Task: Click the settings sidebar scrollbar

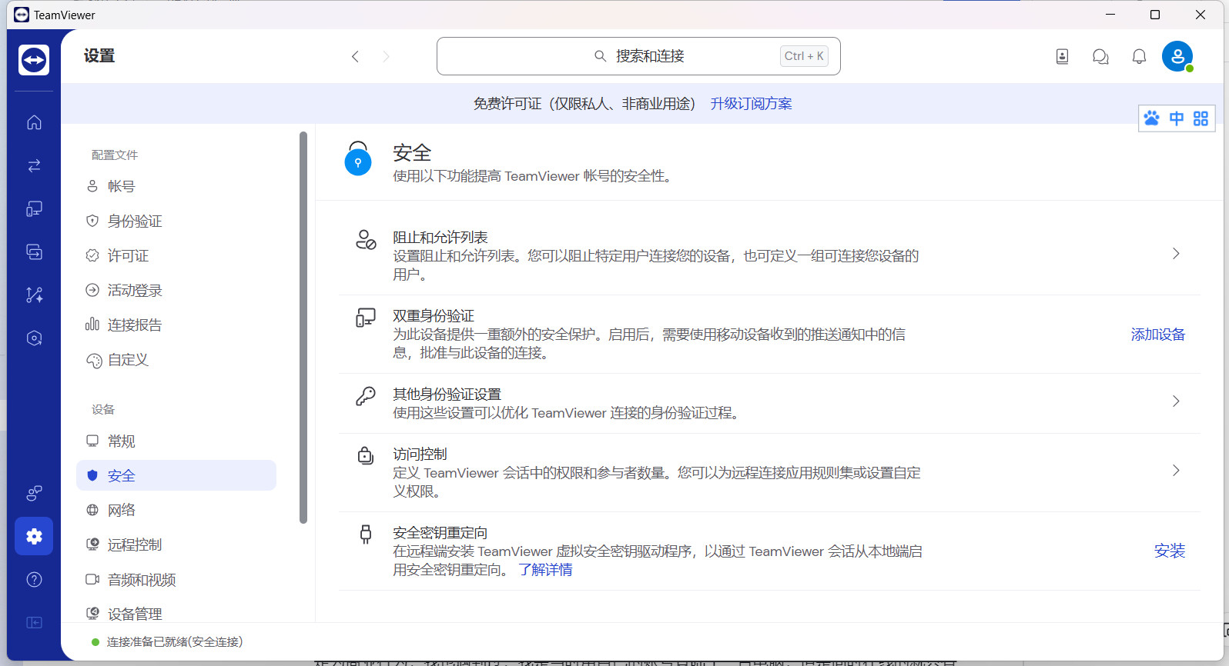Action: 303,327
